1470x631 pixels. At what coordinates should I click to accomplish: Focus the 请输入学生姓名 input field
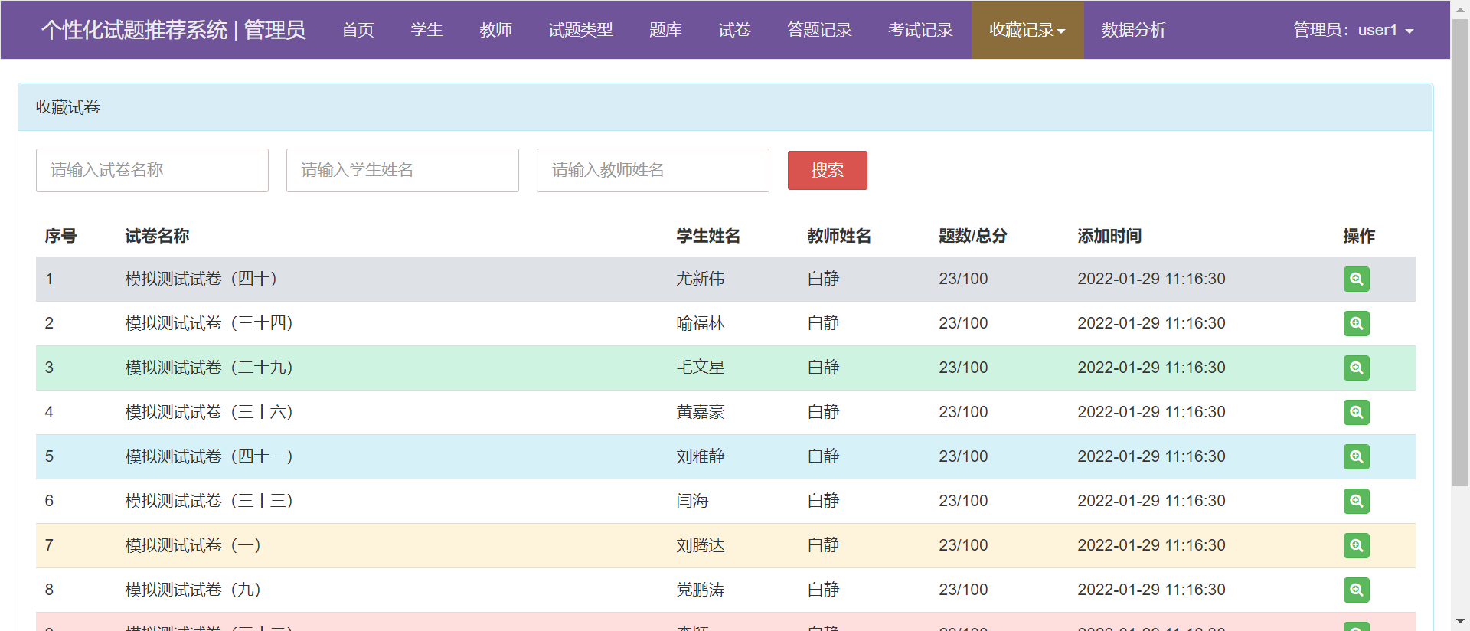click(x=403, y=170)
